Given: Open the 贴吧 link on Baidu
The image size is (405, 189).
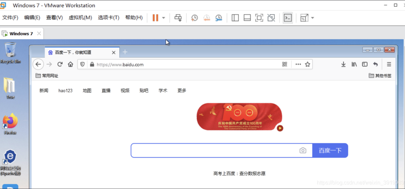Looking at the screenshot, I should pyautogui.click(x=144, y=91).
